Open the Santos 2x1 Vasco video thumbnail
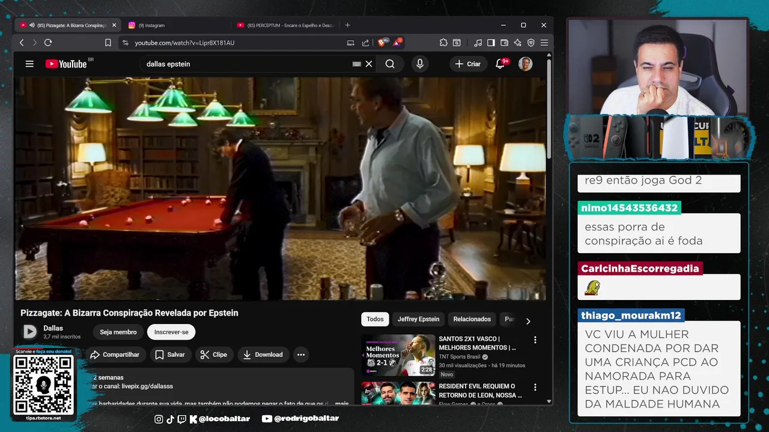769x432 pixels. pyautogui.click(x=398, y=355)
